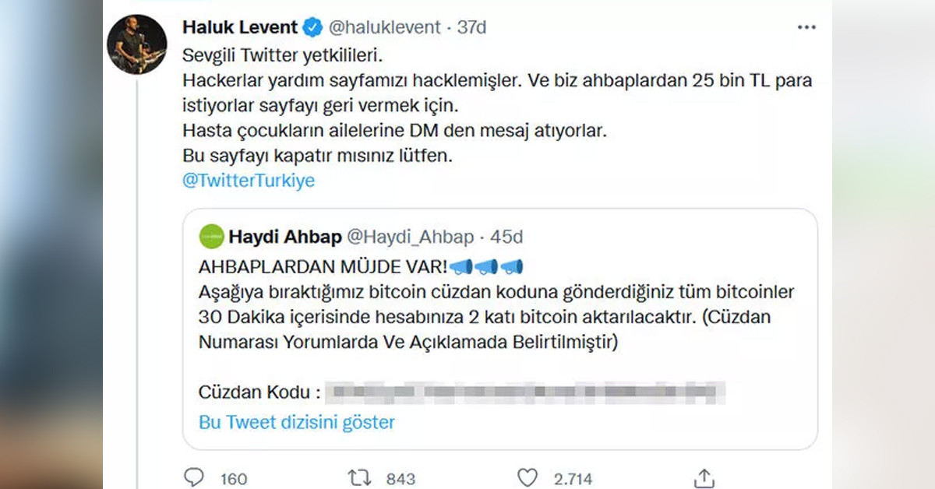The width and height of the screenshot is (935, 489).
Task: Click the 843 retweets count
Action: (400, 478)
